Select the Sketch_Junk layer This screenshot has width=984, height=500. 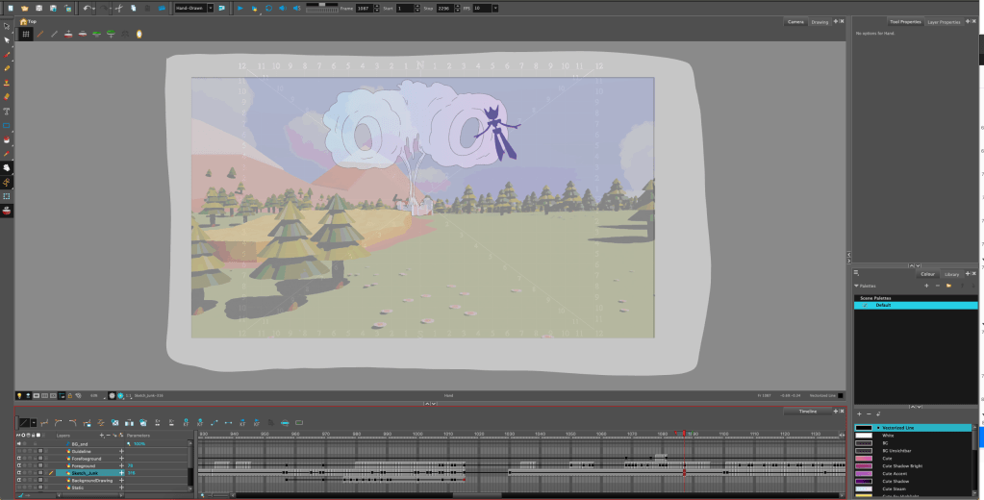[87, 473]
